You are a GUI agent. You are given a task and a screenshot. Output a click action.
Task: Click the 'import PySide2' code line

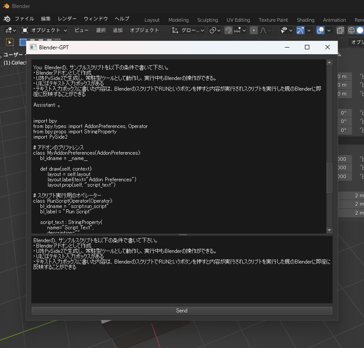pyautogui.click(x=50, y=137)
